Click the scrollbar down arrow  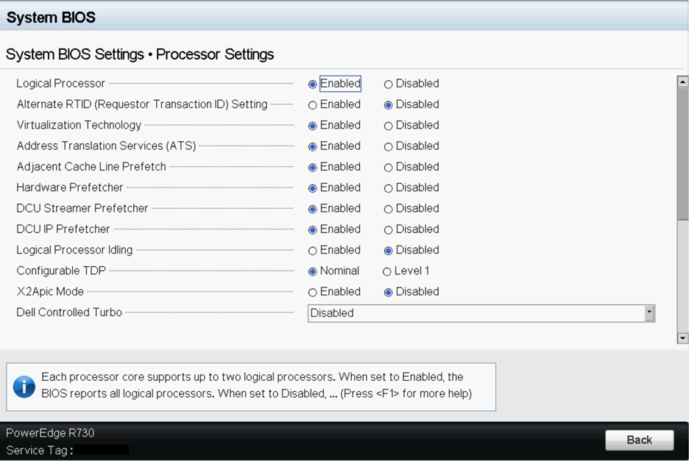click(682, 337)
